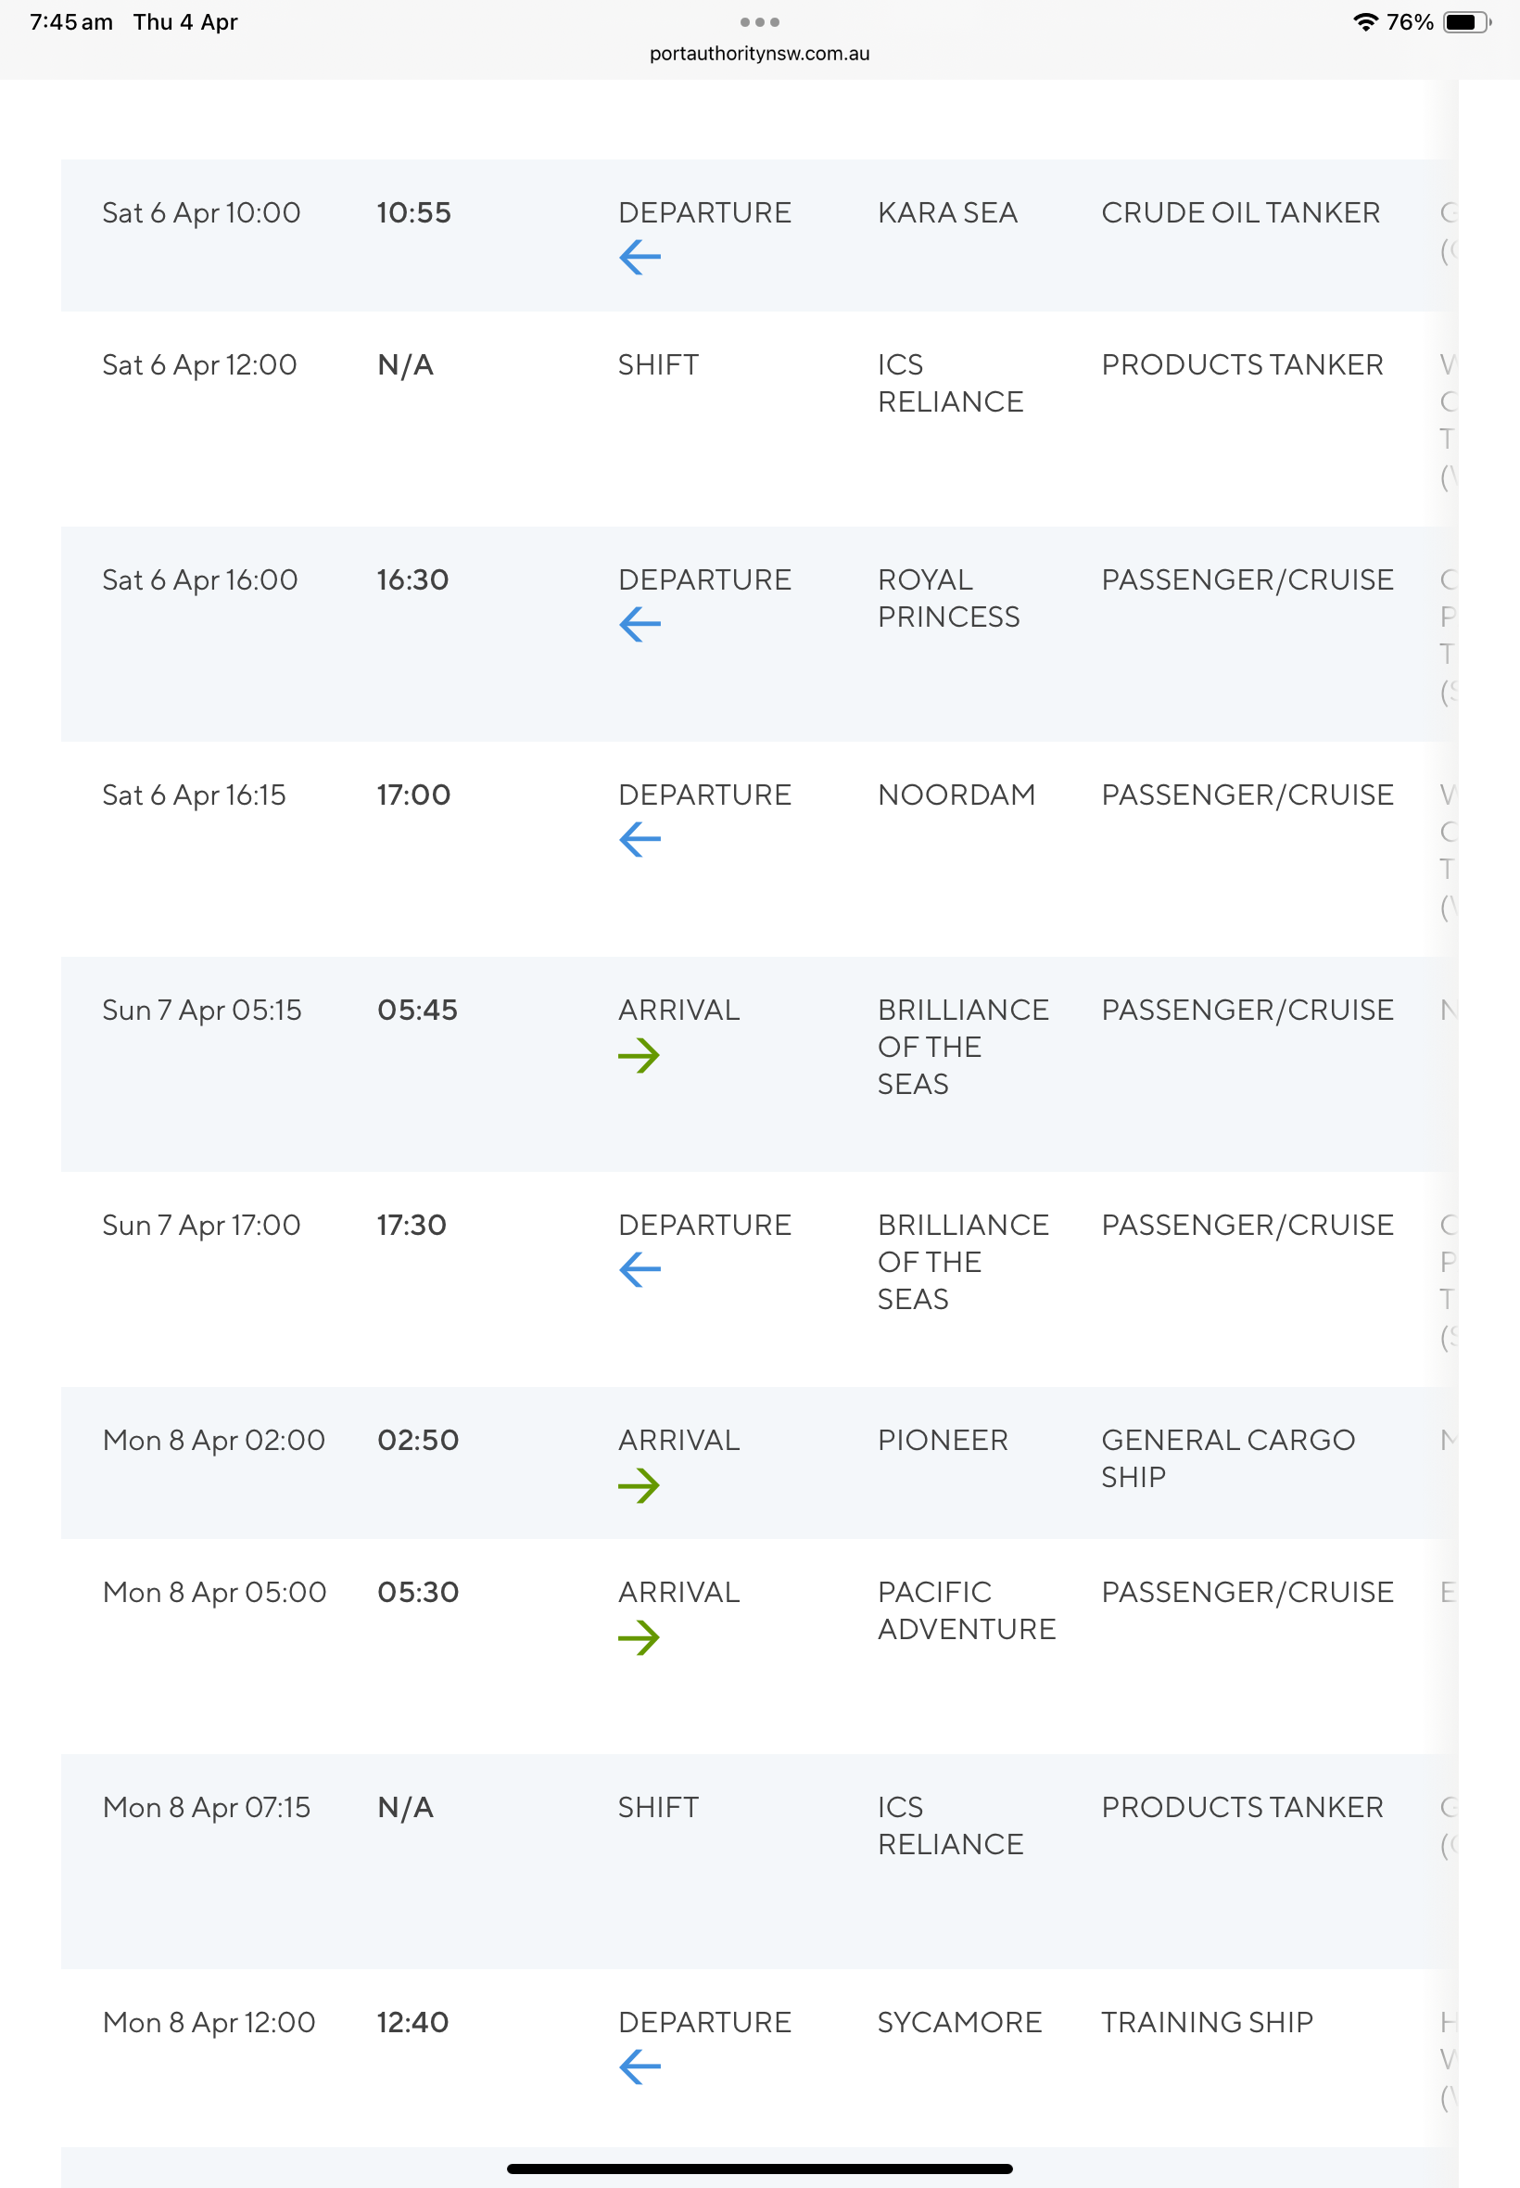Tap the KARA SEA departure arrow icon
Image resolution: width=1520 pixels, height=2188 pixels.
click(640, 257)
